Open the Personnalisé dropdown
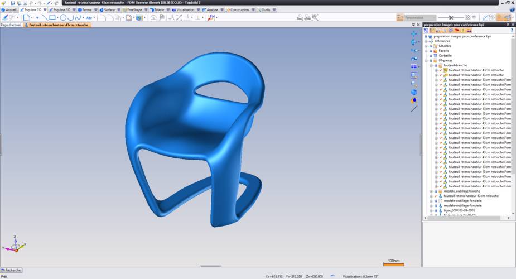The height and width of the screenshot is (279, 516). 433,17
